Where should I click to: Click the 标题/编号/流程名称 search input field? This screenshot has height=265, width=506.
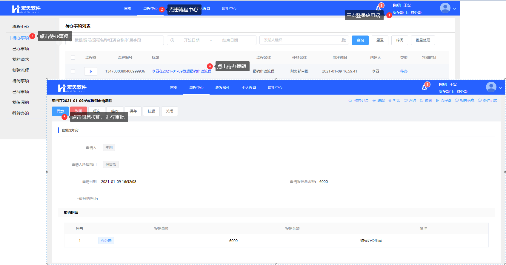[x=116, y=40]
